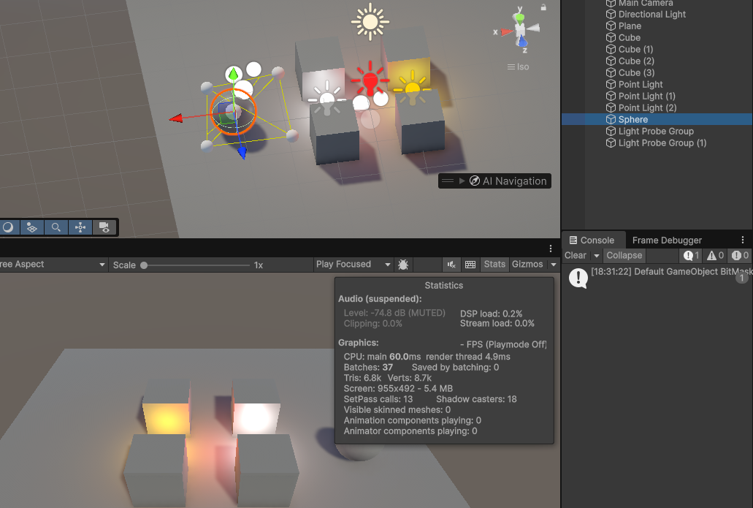Switch to the Frame Debugger tab

tap(666, 240)
